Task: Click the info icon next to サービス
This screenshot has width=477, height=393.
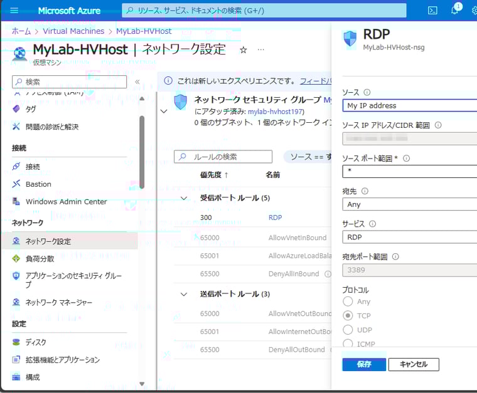Action: tap(372, 224)
